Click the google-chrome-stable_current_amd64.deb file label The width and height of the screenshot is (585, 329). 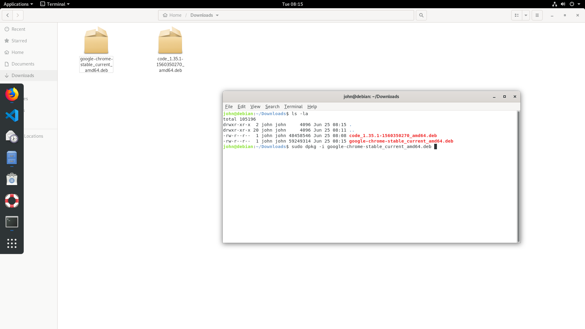(96, 65)
